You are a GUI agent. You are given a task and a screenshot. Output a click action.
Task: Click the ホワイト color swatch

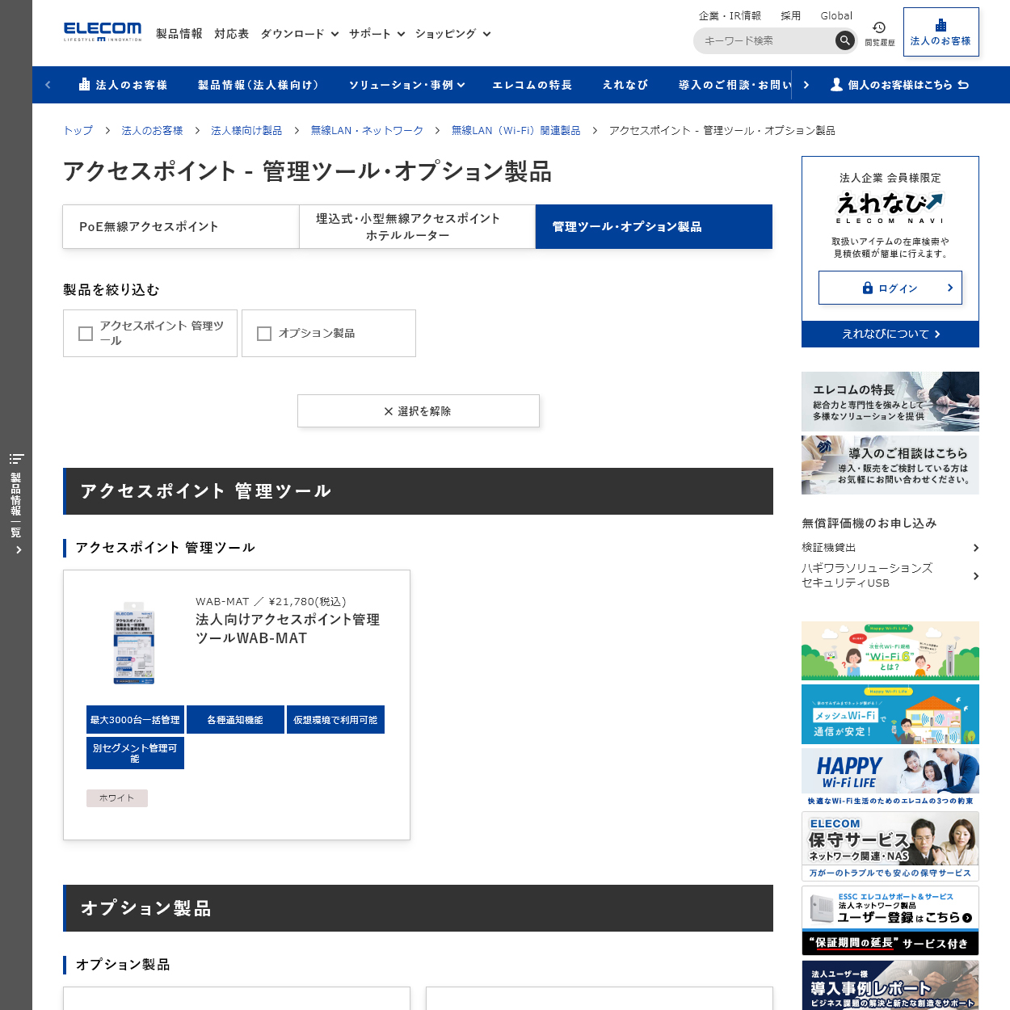pyautogui.click(x=117, y=798)
